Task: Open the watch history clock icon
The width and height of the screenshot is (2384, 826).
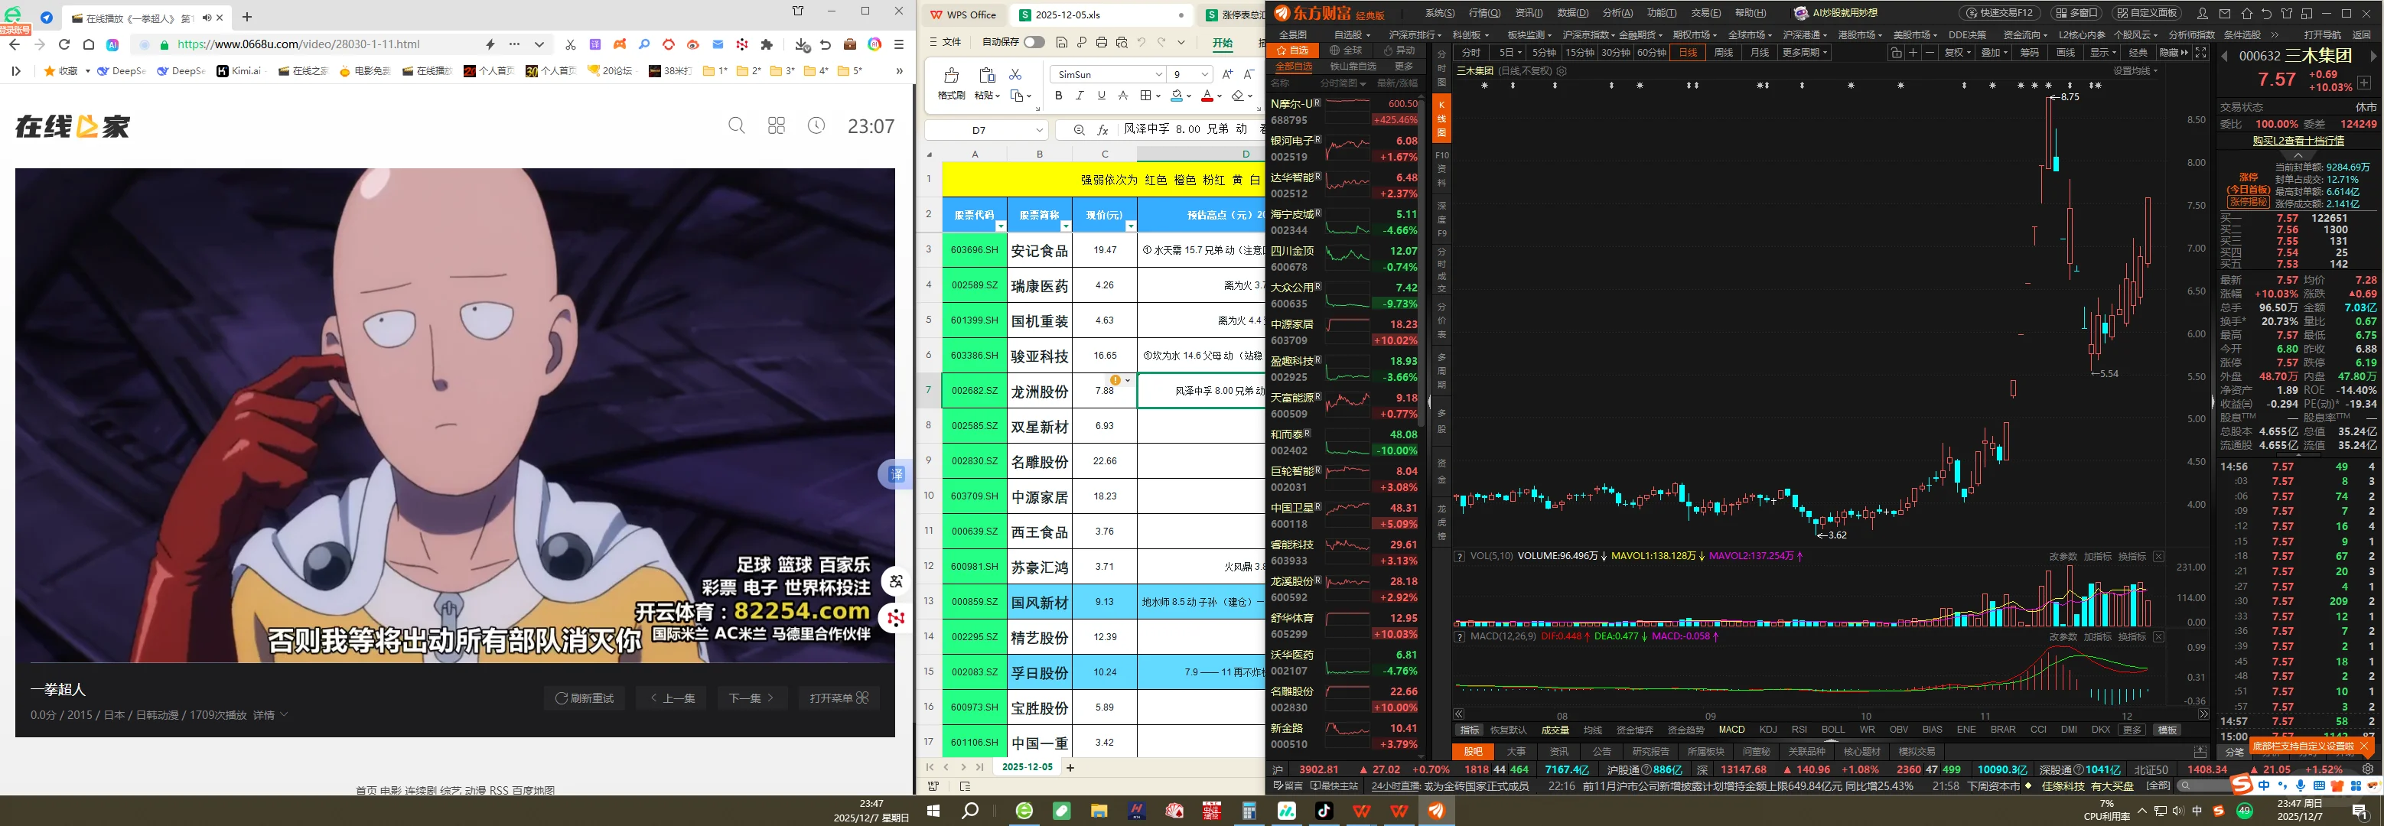Action: (x=816, y=125)
